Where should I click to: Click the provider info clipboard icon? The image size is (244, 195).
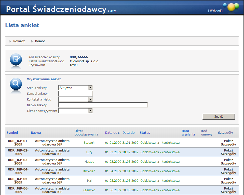(16, 59)
